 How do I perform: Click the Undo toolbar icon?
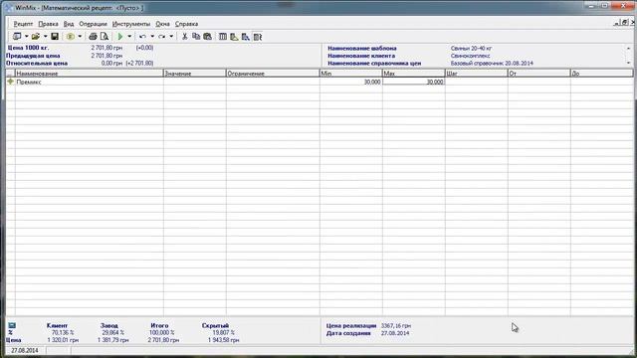click(x=142, y=37)
